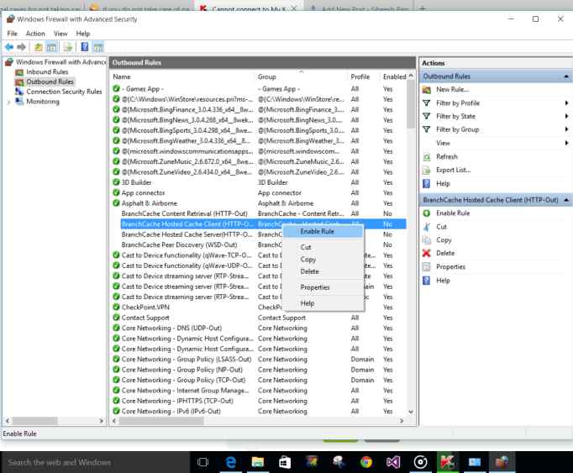Click green Enable Rule icon in Actions

[427, 213]
